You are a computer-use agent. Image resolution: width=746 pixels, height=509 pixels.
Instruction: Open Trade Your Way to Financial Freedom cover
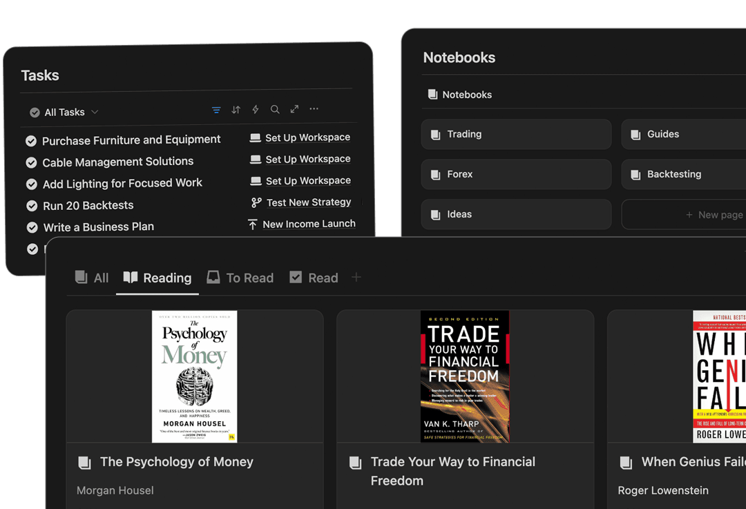click(x=465, y=377)
